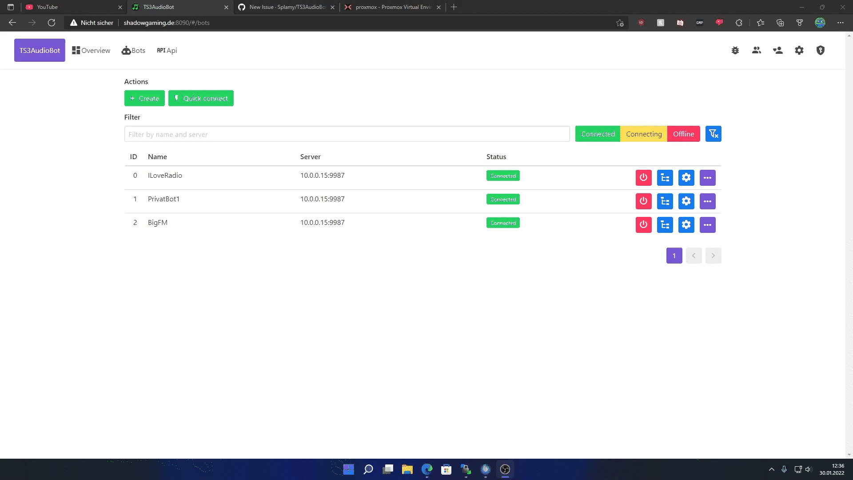
Task: Click the bug report icon in navbar
Action: click(735, 50)
